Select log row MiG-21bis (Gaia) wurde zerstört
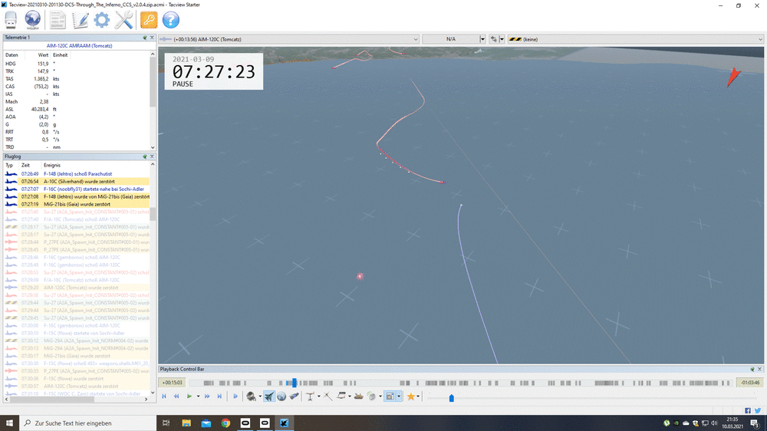Viewport: 767px width, 431px height. point(76,204)
